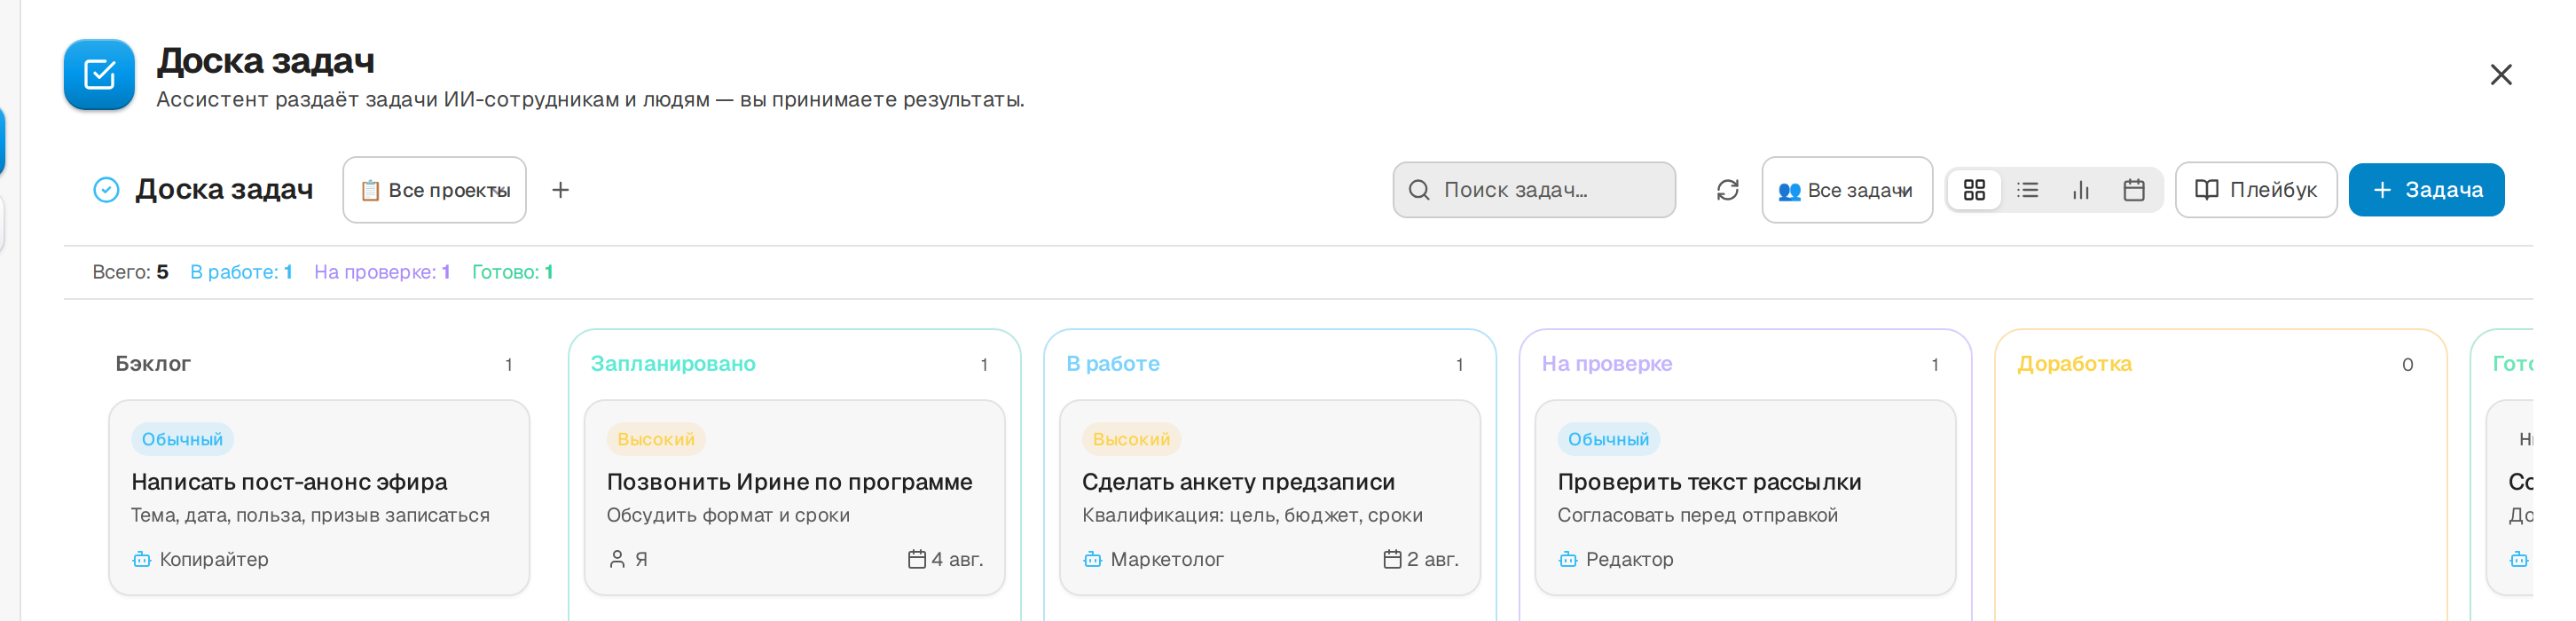Screen dimensions: 2576x621
Task: Open the Все проекты project selector
Action: (x=434, y=190)
